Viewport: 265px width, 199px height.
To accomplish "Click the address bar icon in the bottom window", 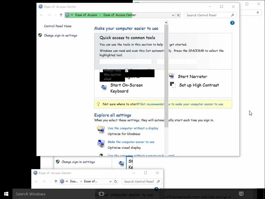I will [62, 181].
